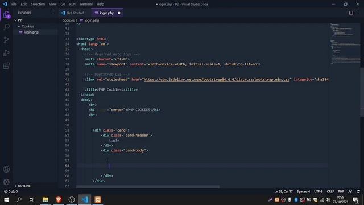This screenshot has width=364, height=205.
Task: Click the minimap code overview
Action: (x=345, y=44)
